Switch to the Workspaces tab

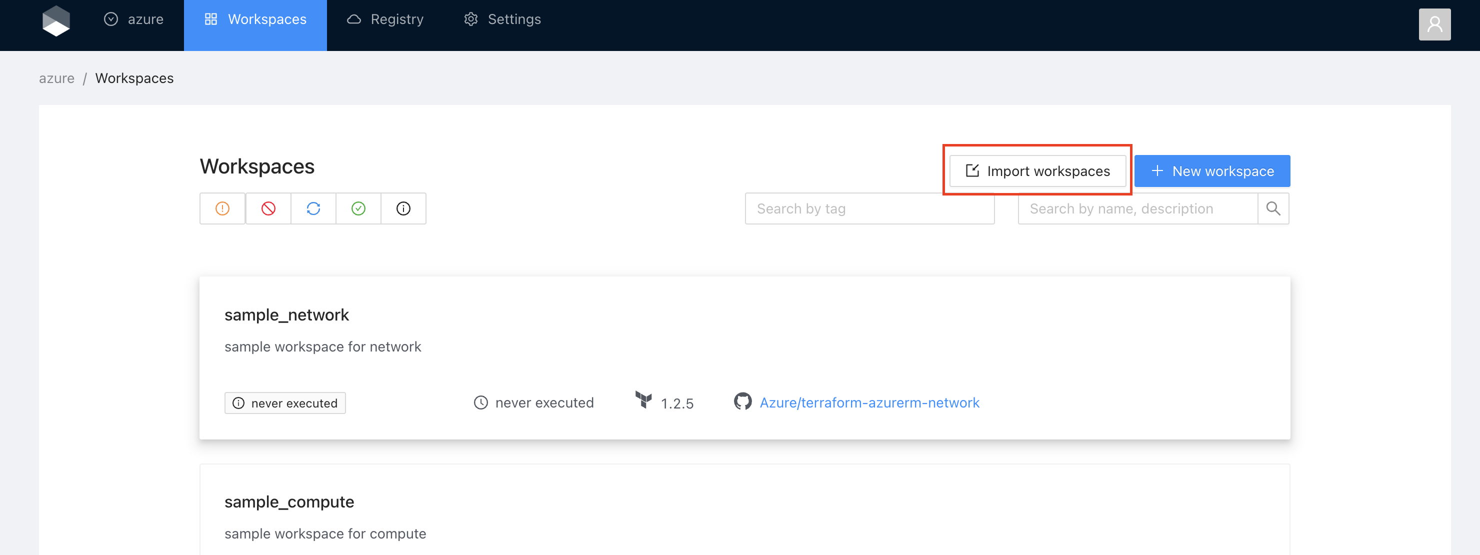pos(255,19)
